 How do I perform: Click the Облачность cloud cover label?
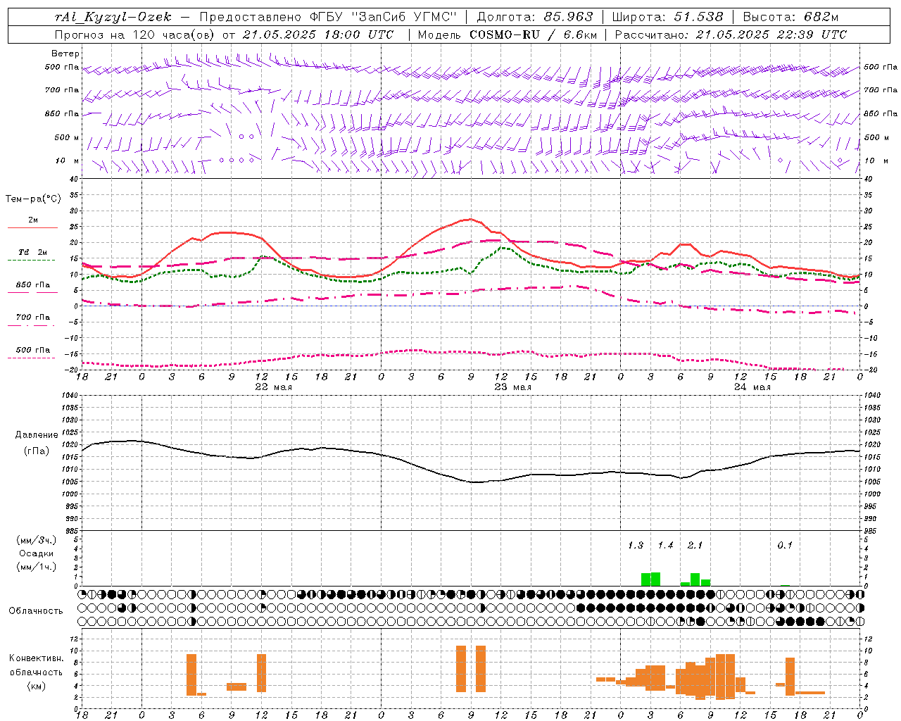(36, 611)
